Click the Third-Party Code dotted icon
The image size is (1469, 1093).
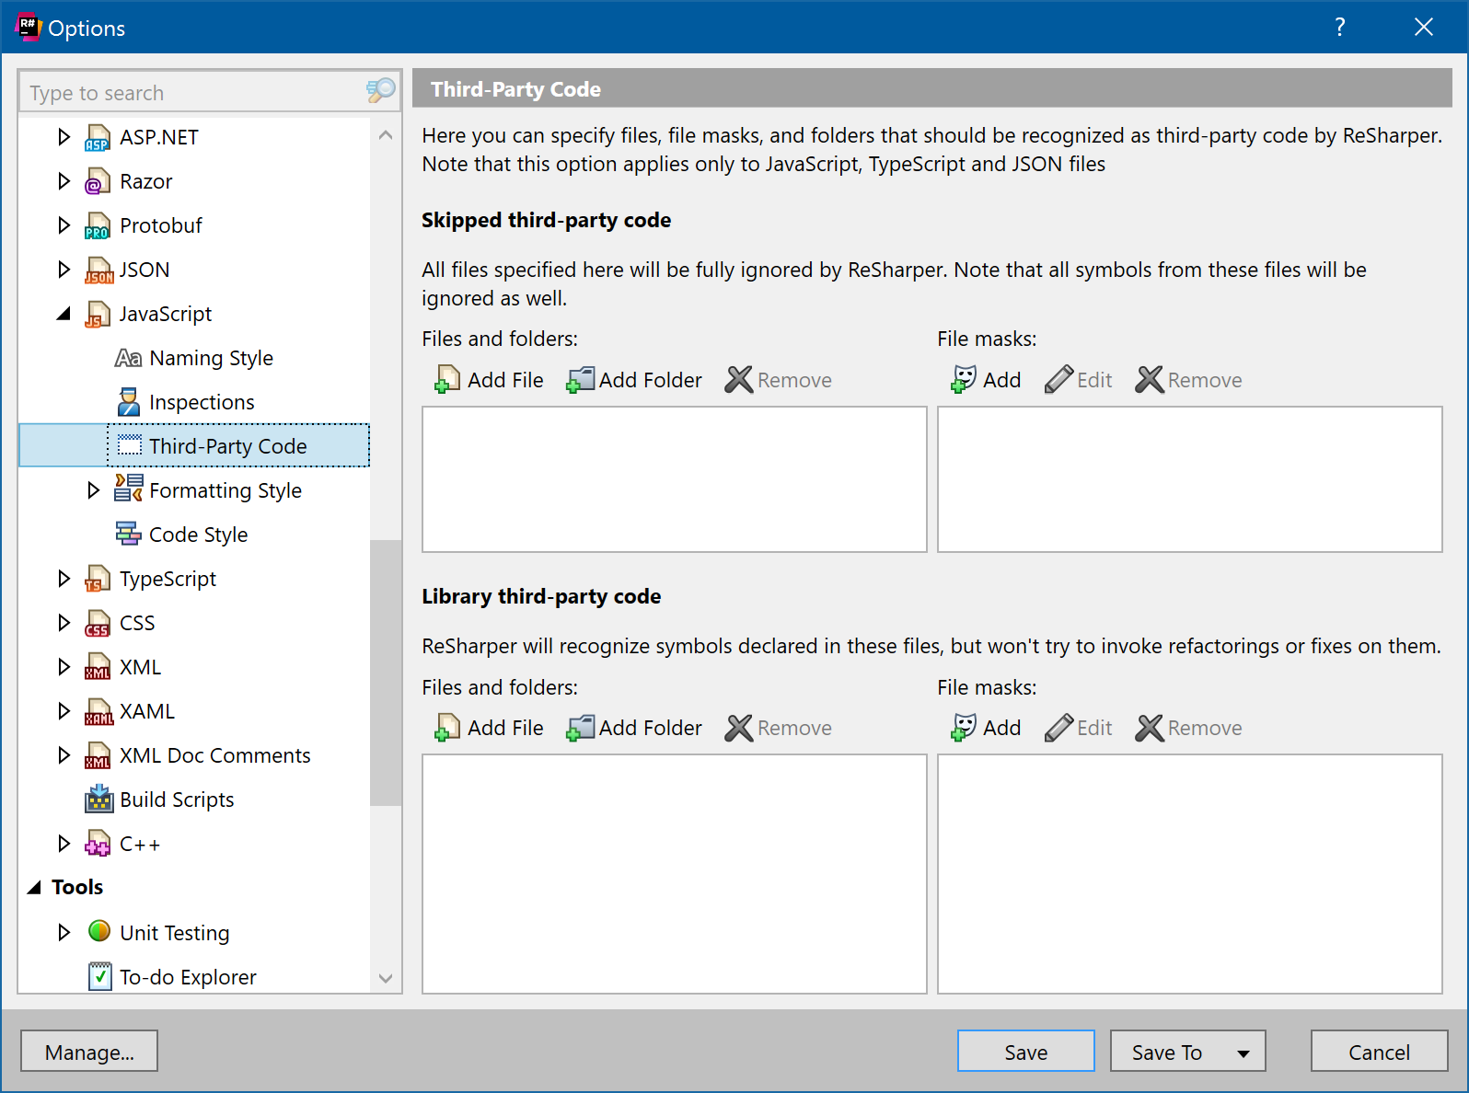pyautogui.click(x=129, y=446)
